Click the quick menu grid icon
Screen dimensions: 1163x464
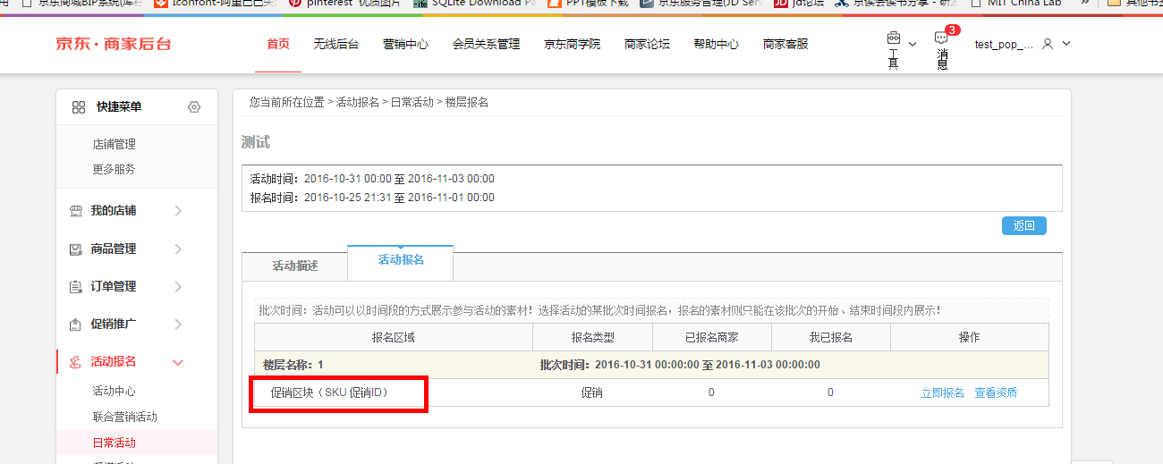[79, 107]
